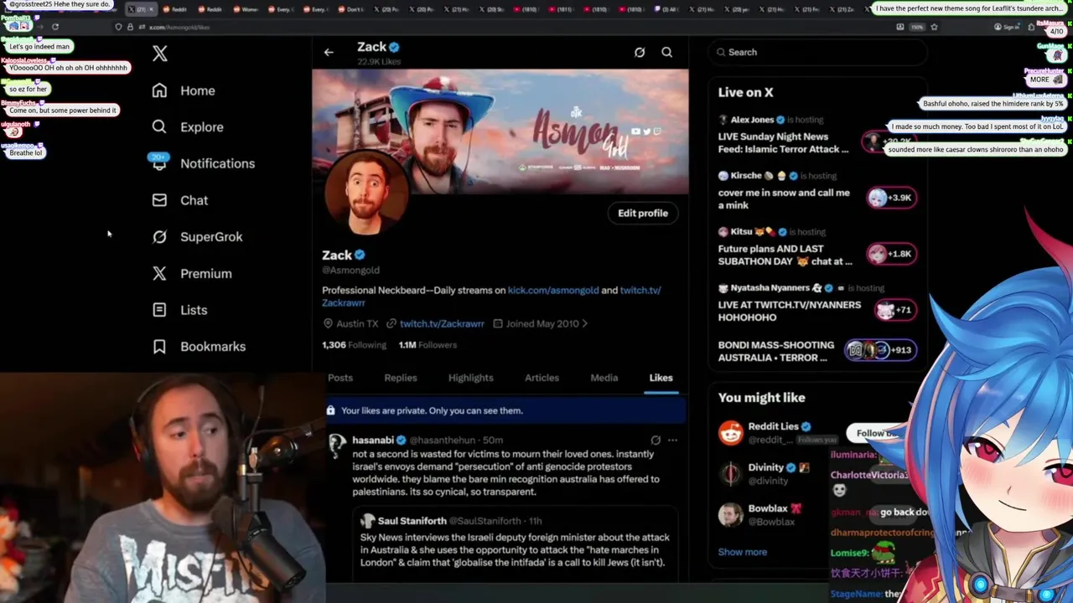Click the Reddit Lies avatar

tap(731, 432)
